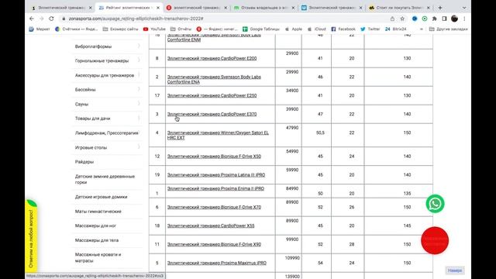Image resolution: width=496 pixels, height=279 pixels.
Task: Close the Рейтинг эллиптических tab
Action: point(158,8)
